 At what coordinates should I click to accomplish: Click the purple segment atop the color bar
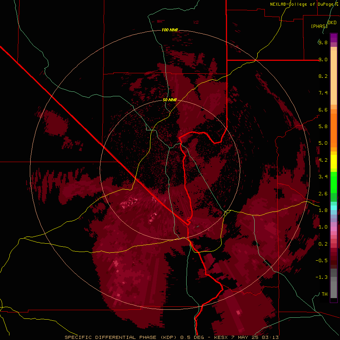click(x=334, y=38)
